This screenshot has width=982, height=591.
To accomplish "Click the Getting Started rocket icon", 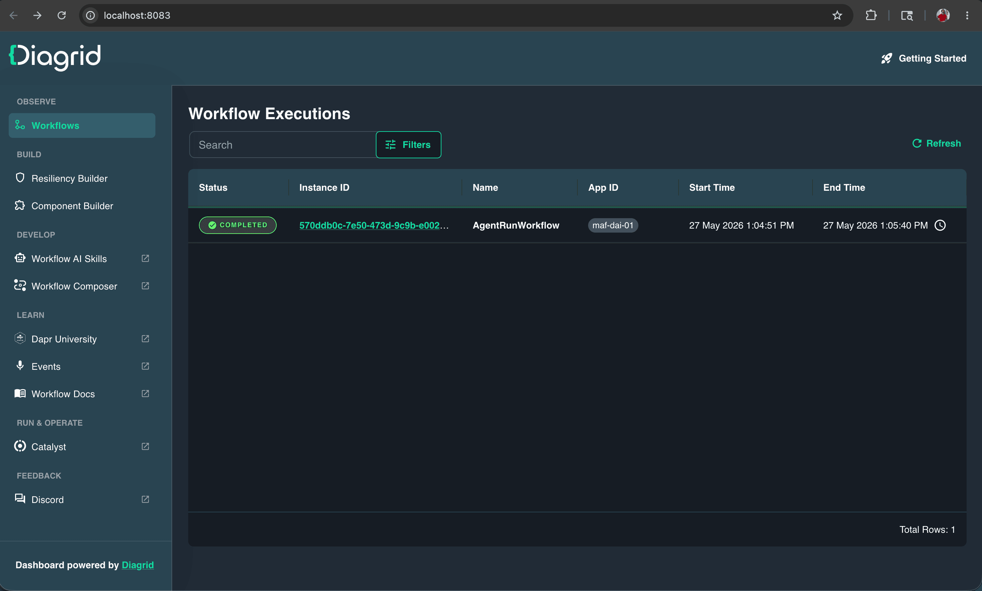I will (886, 59).
